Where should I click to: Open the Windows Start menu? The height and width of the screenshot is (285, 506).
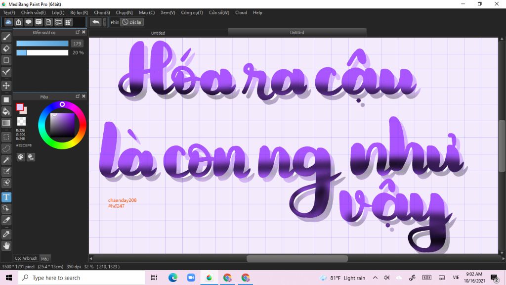pyautogui.click(x=9, y=278)
